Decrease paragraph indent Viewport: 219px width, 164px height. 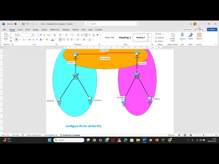pyautogui.click(x=78, y=35)
